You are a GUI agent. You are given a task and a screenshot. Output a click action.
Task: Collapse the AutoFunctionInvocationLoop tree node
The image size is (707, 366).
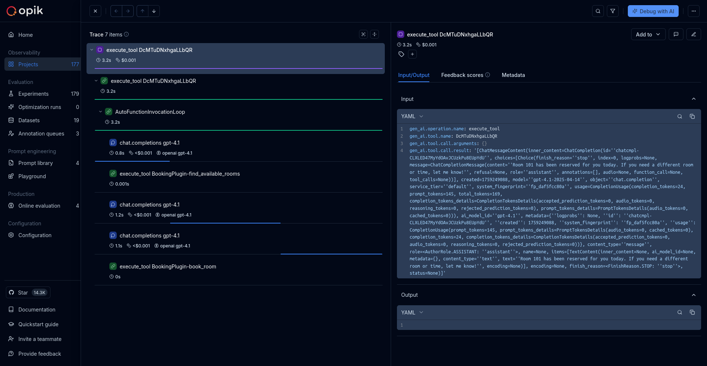tap(101, 112)
